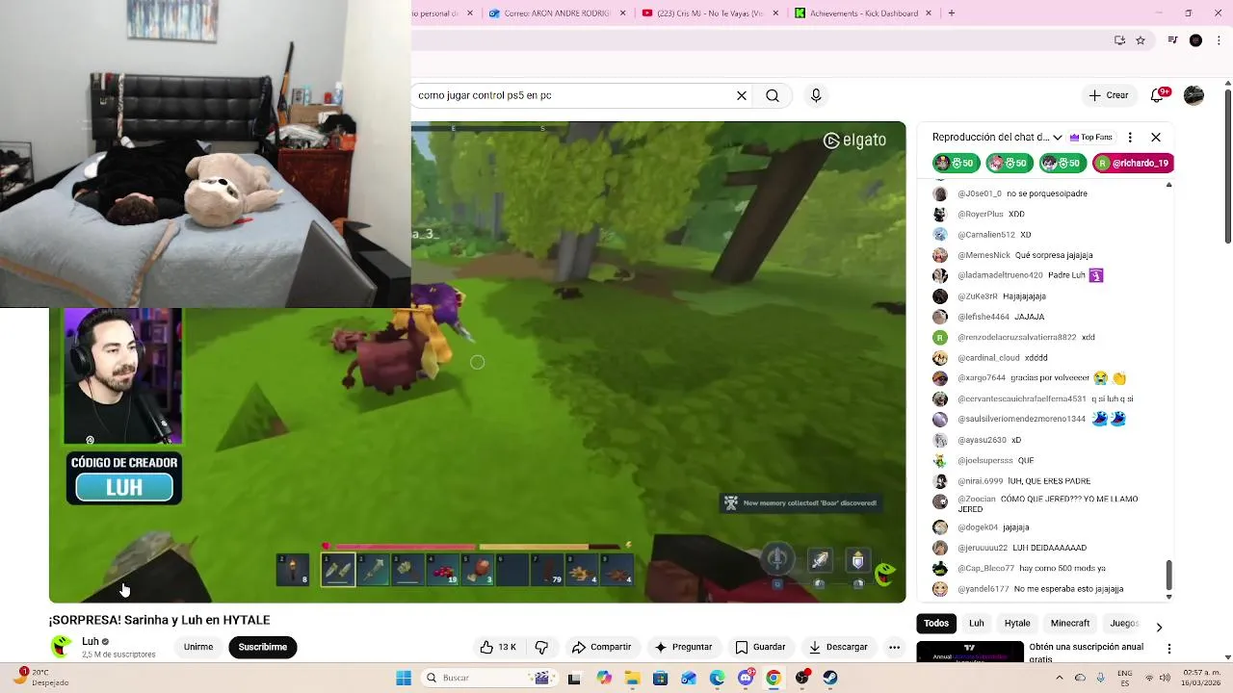The width and height of the screenshot is (1233, 693).
Task: Open the Luh channel avatar
Action: coord(61,647)
